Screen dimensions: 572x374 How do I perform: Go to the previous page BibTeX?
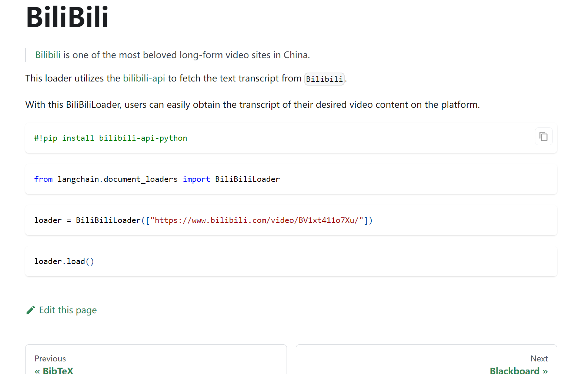pyautogui.click(x=58, y=370)
